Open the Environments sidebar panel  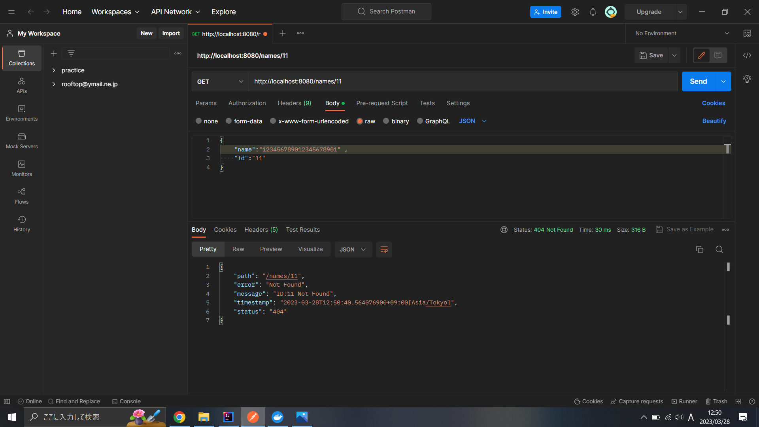coord(22,113)
